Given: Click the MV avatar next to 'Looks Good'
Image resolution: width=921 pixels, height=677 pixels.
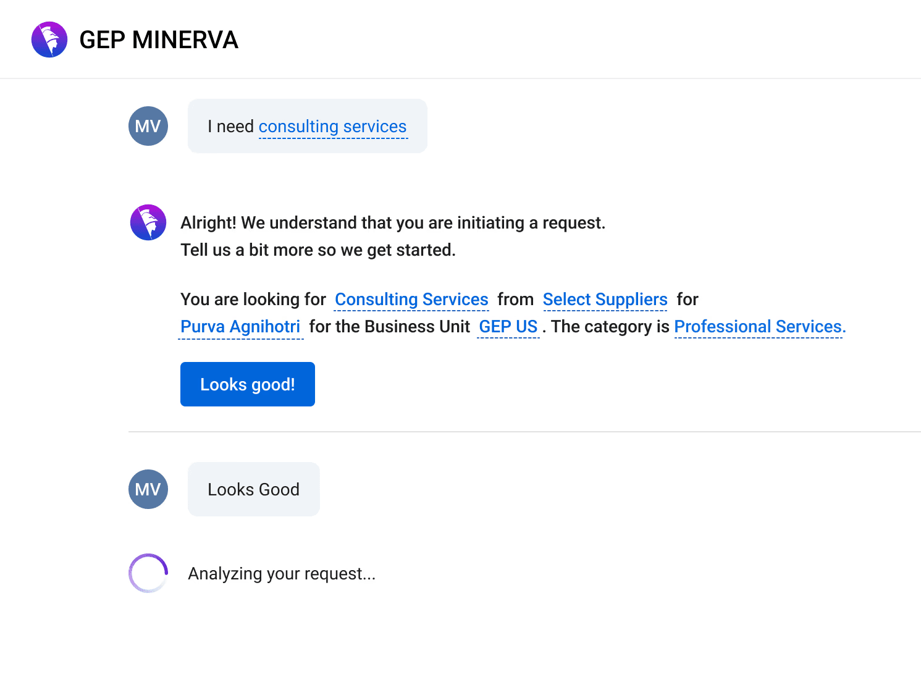Looking at the screenshot, I should click(x=148, y=489).
